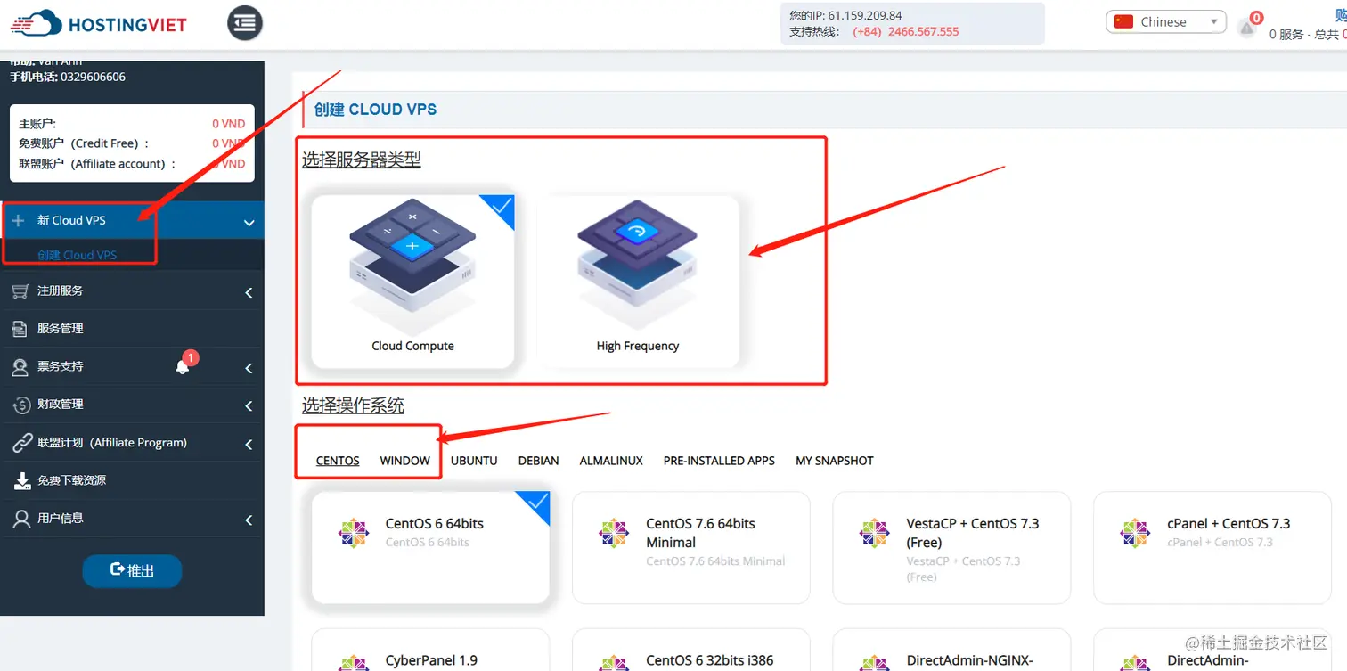Switch to the CENTOS tab

coord(338,461)
